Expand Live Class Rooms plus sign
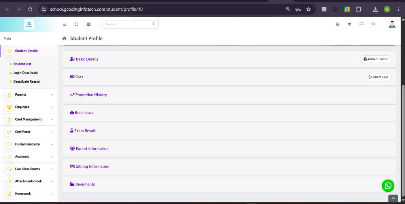The width and height of the screenshot is (405, 204). [x=52, y=169]
